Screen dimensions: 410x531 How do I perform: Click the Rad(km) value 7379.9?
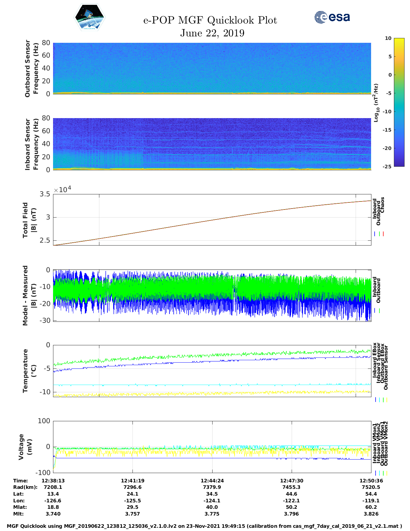(x=212, y=487)
